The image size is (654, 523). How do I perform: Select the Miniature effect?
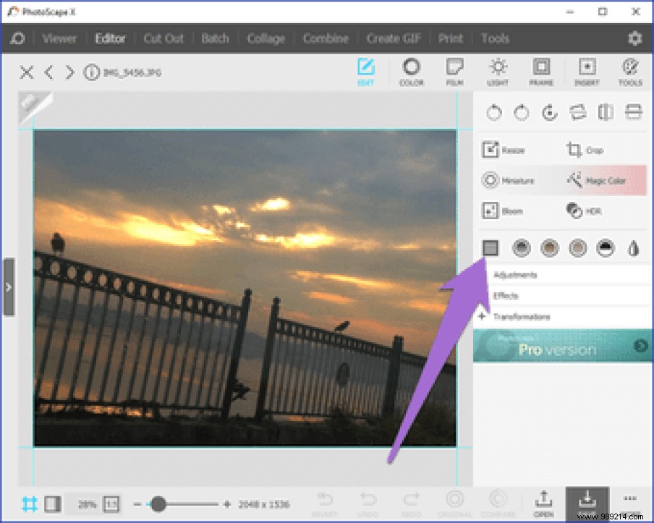tap(506, 180)
